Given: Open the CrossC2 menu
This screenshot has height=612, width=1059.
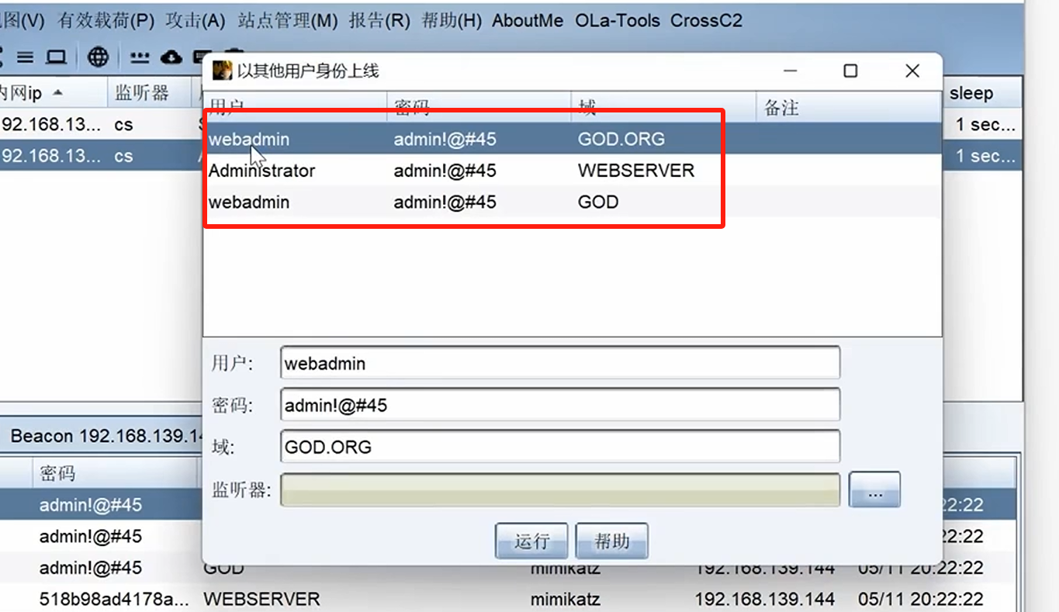Looking at the screenshot, I should [706, 21].
